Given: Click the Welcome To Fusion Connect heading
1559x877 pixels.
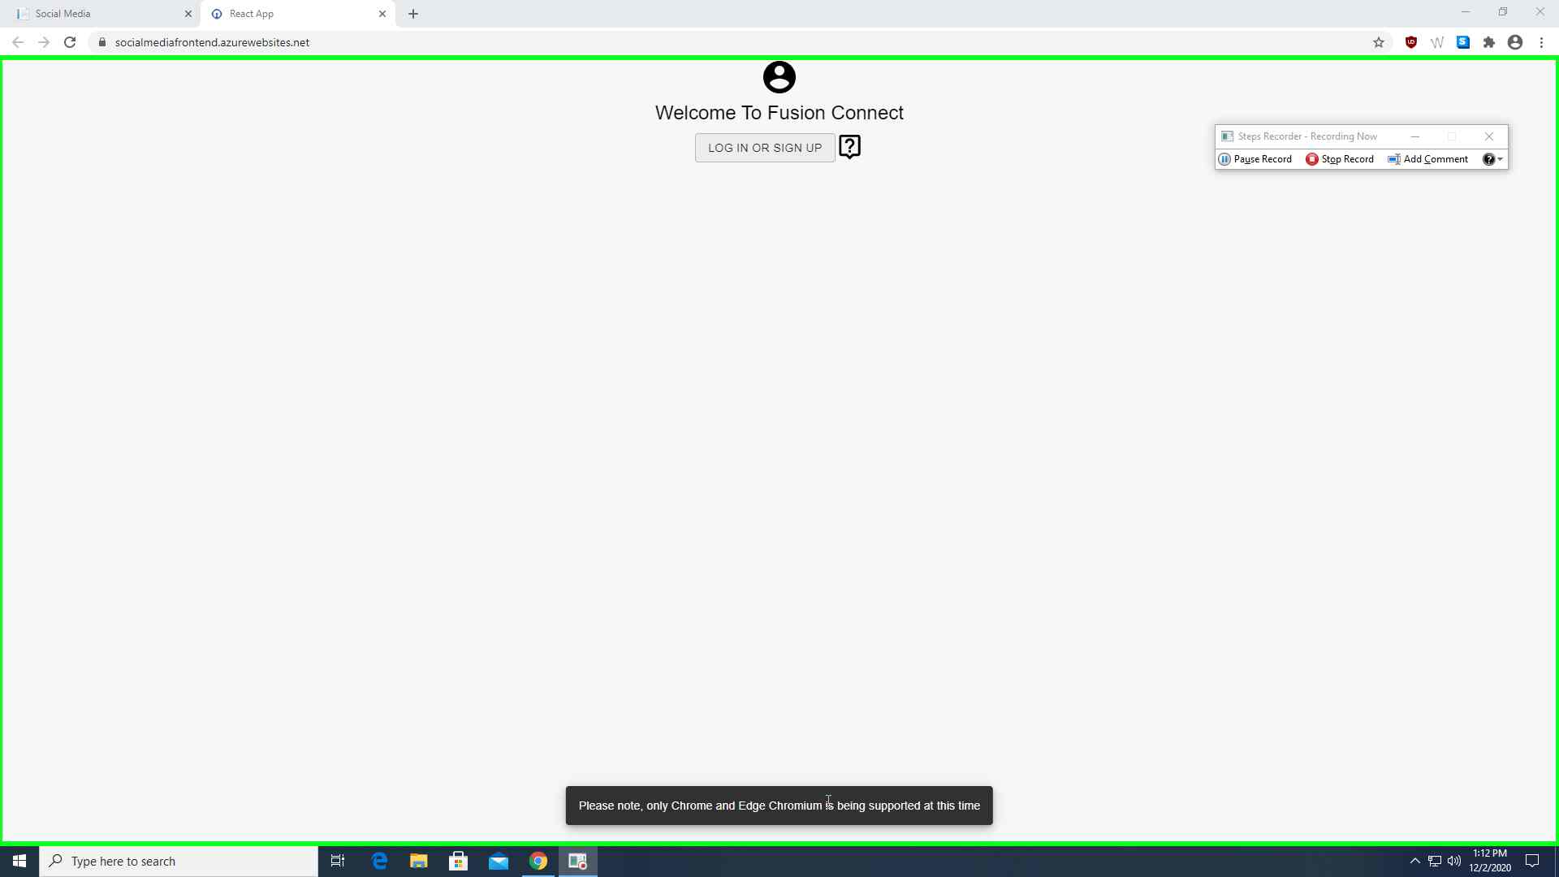Looking at the screenshot, I should coord(779,113).
